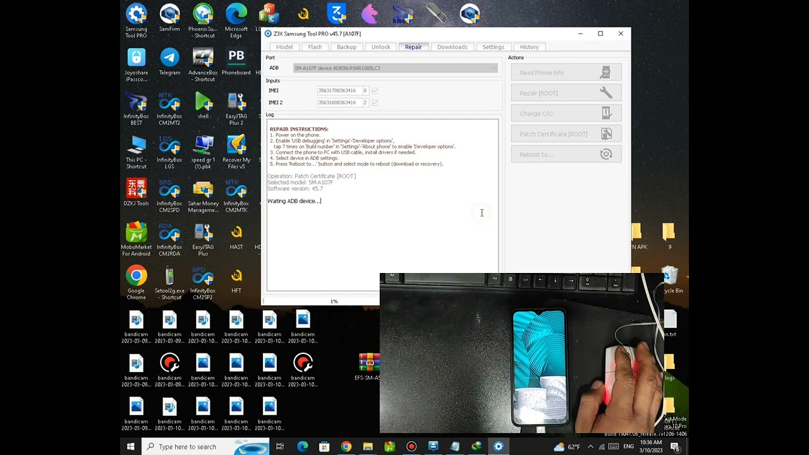Switch to the Unlock tab
This screenshot has height=455, width=809.
coord(380,47)
